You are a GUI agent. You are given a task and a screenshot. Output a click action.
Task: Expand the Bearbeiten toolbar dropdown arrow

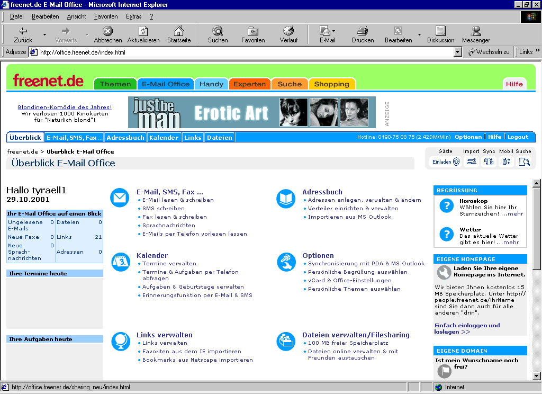click(x=419, y=34)
